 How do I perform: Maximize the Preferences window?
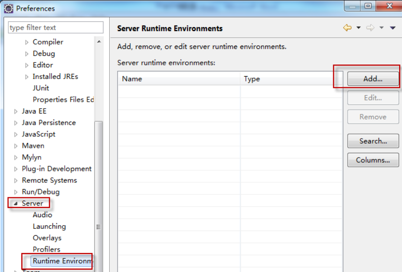(368, 6)
